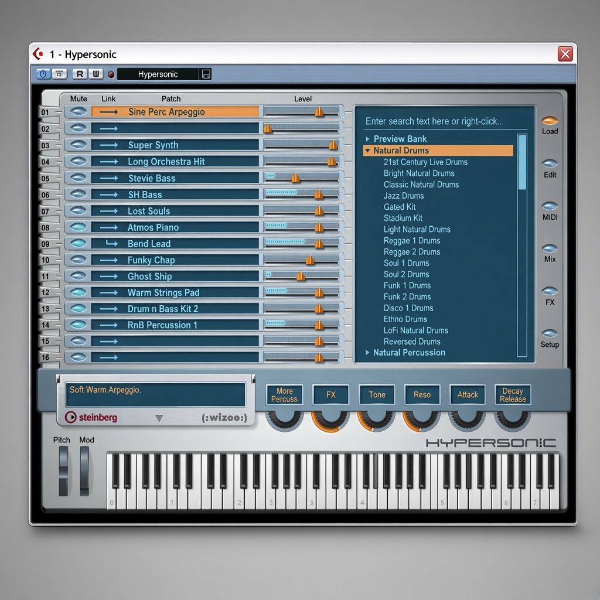Choose 21st Century Live Drums patch
This screenshot has width=600, height=600.
point(425,162)
